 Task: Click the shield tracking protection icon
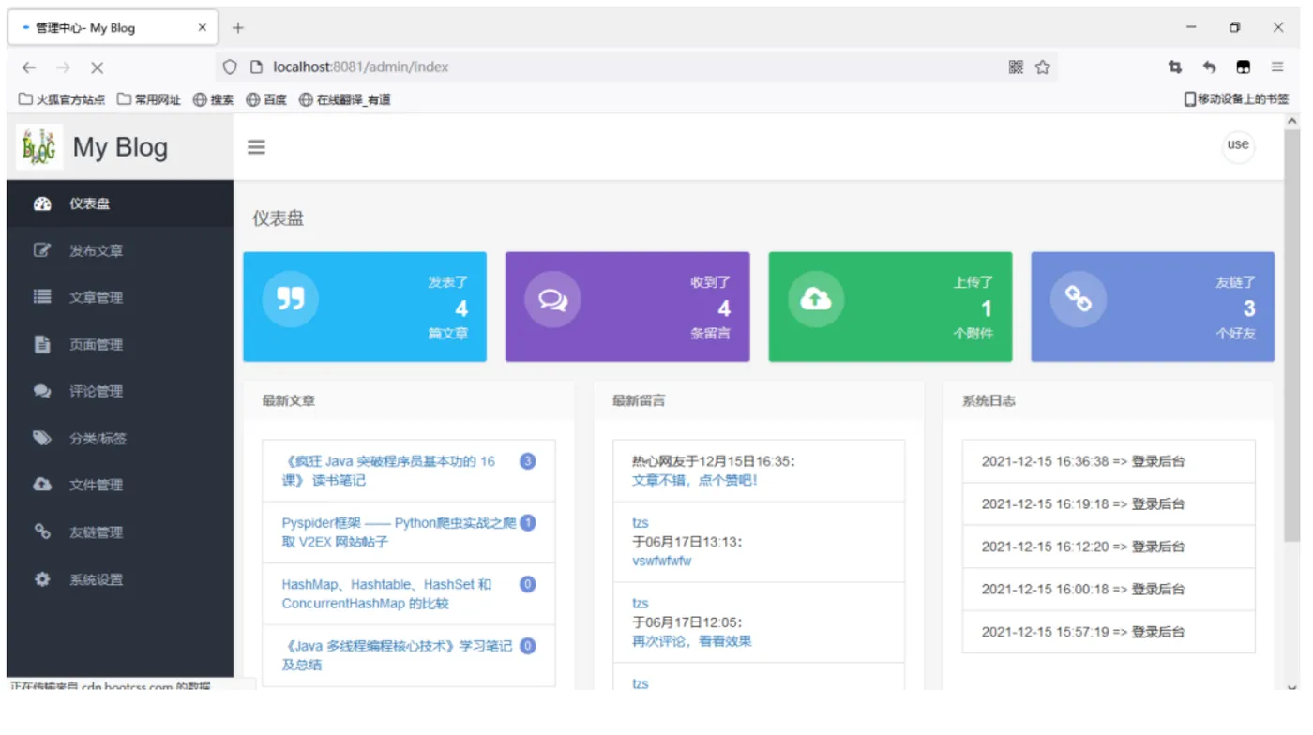[230, 67]
